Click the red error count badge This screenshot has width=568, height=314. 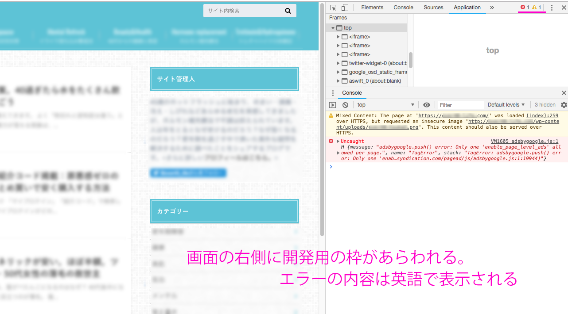tap(525, 8)
